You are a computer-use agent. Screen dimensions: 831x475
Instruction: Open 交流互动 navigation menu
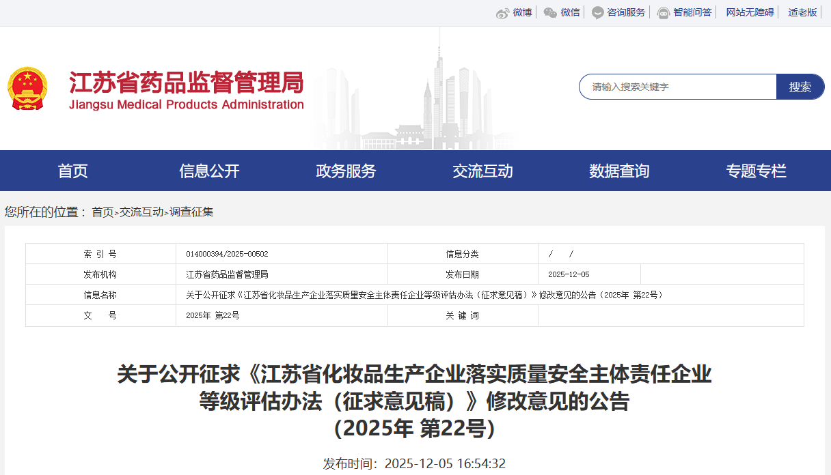click(483, 171)
